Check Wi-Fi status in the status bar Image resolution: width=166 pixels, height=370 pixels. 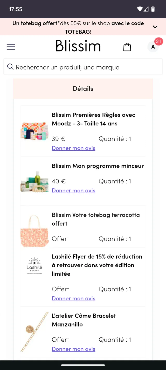click(140, 9)
